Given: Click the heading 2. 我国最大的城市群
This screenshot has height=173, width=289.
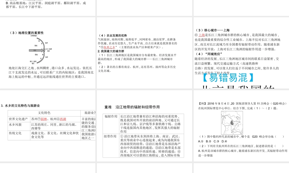Looking at the screenshot, I should [x=111, y=51].
